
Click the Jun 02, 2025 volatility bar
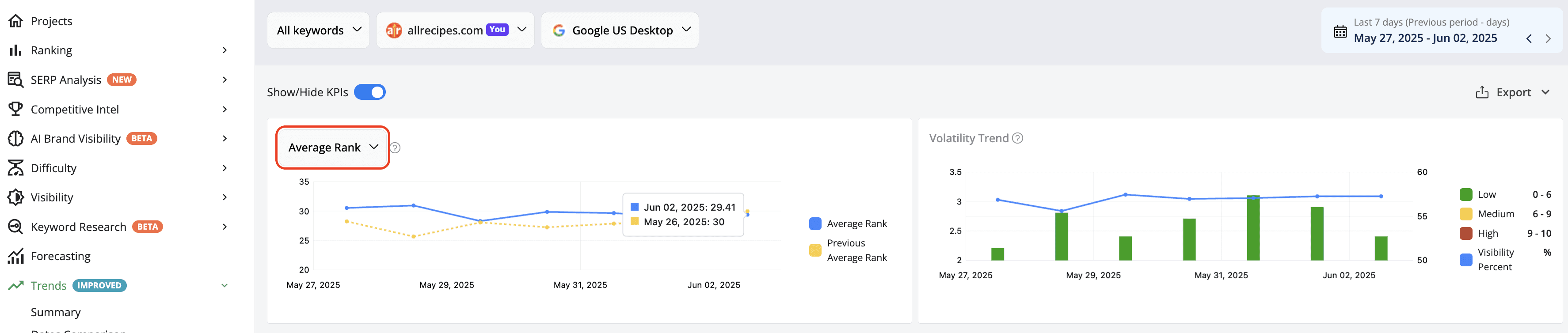click(x=1381, y=248)
